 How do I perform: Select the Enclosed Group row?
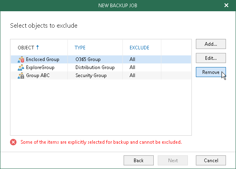tap(101, 59)
